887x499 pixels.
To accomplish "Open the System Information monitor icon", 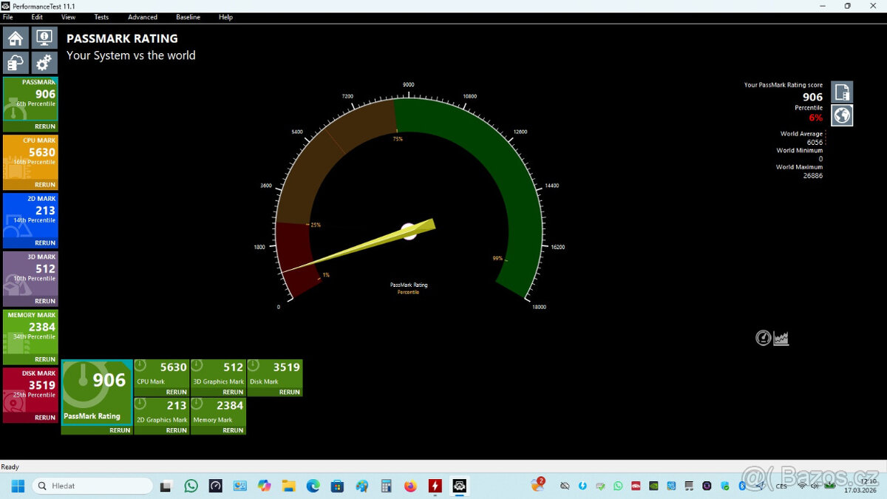I will tap(44, 38).
